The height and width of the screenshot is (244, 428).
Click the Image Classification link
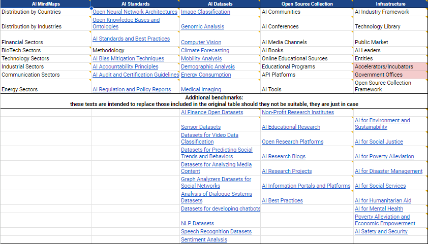tap(205, 12)
